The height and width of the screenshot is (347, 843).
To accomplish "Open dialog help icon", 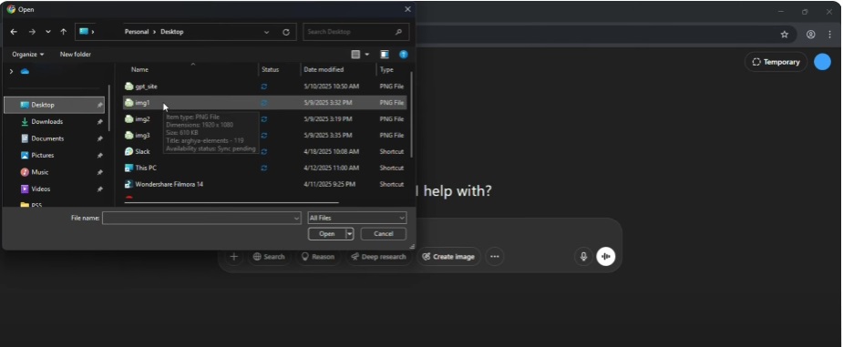I will pos(404,55).
